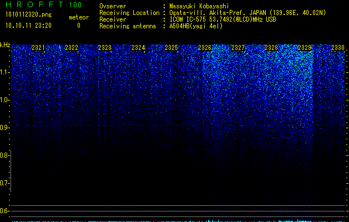Click the Receiving Location label
Viewport: 349px width, 222px height.
tap(129, 13)
